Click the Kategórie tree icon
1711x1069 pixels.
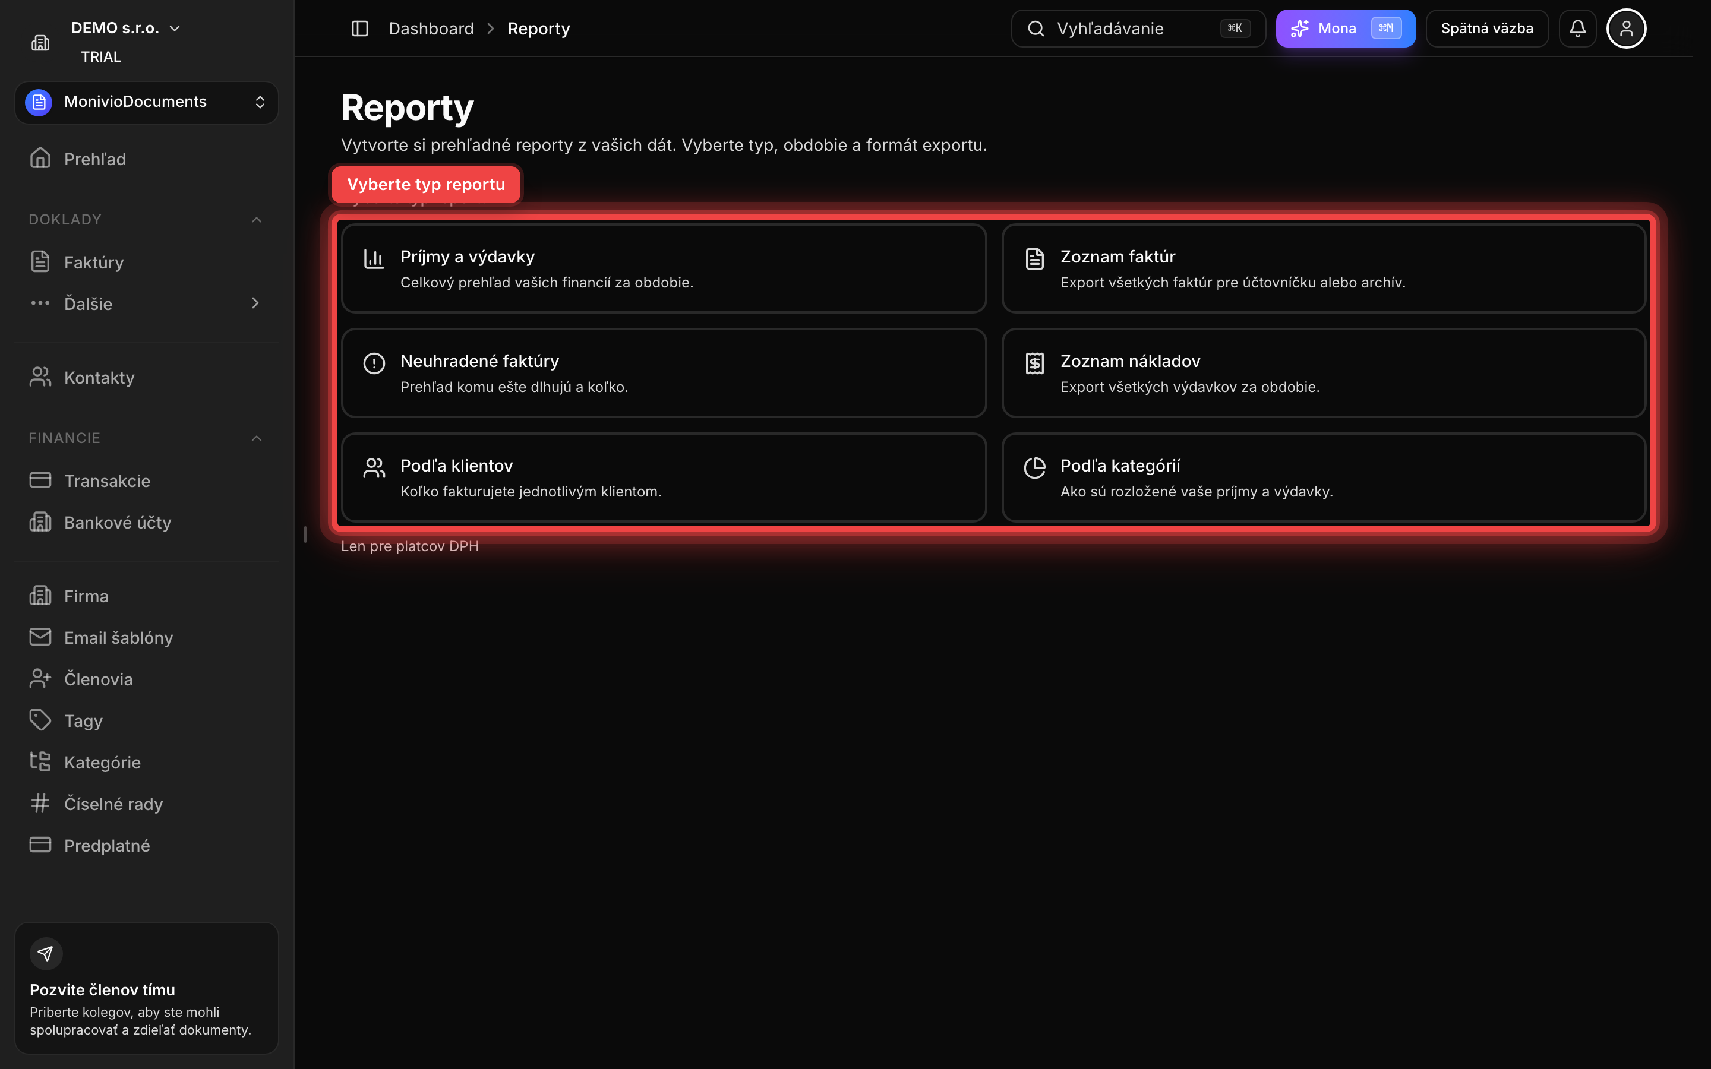40,761
